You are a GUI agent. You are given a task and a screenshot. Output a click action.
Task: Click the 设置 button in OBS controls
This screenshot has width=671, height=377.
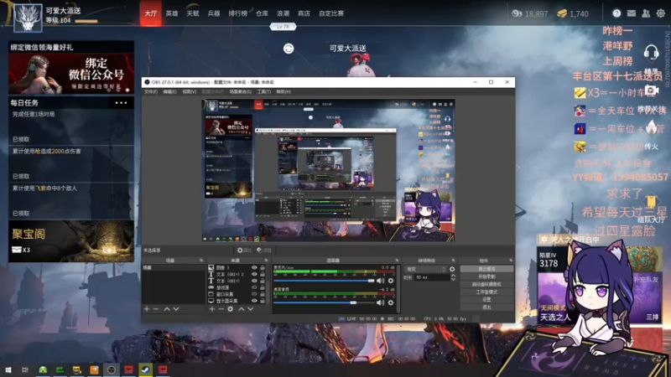coord(486,300)
